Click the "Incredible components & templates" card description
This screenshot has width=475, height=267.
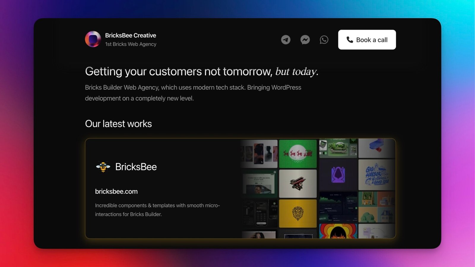point(158,210)
